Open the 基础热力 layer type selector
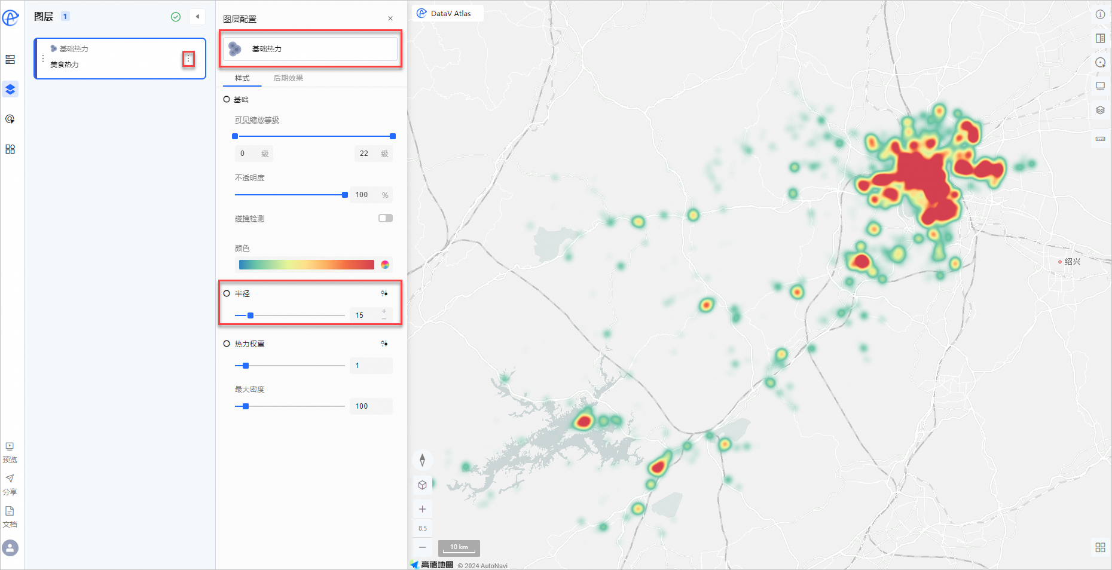1112x570 pixels. point(310,49)
